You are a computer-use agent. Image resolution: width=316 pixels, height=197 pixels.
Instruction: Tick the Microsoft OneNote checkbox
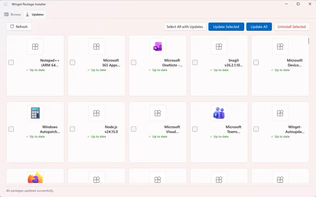134,62
